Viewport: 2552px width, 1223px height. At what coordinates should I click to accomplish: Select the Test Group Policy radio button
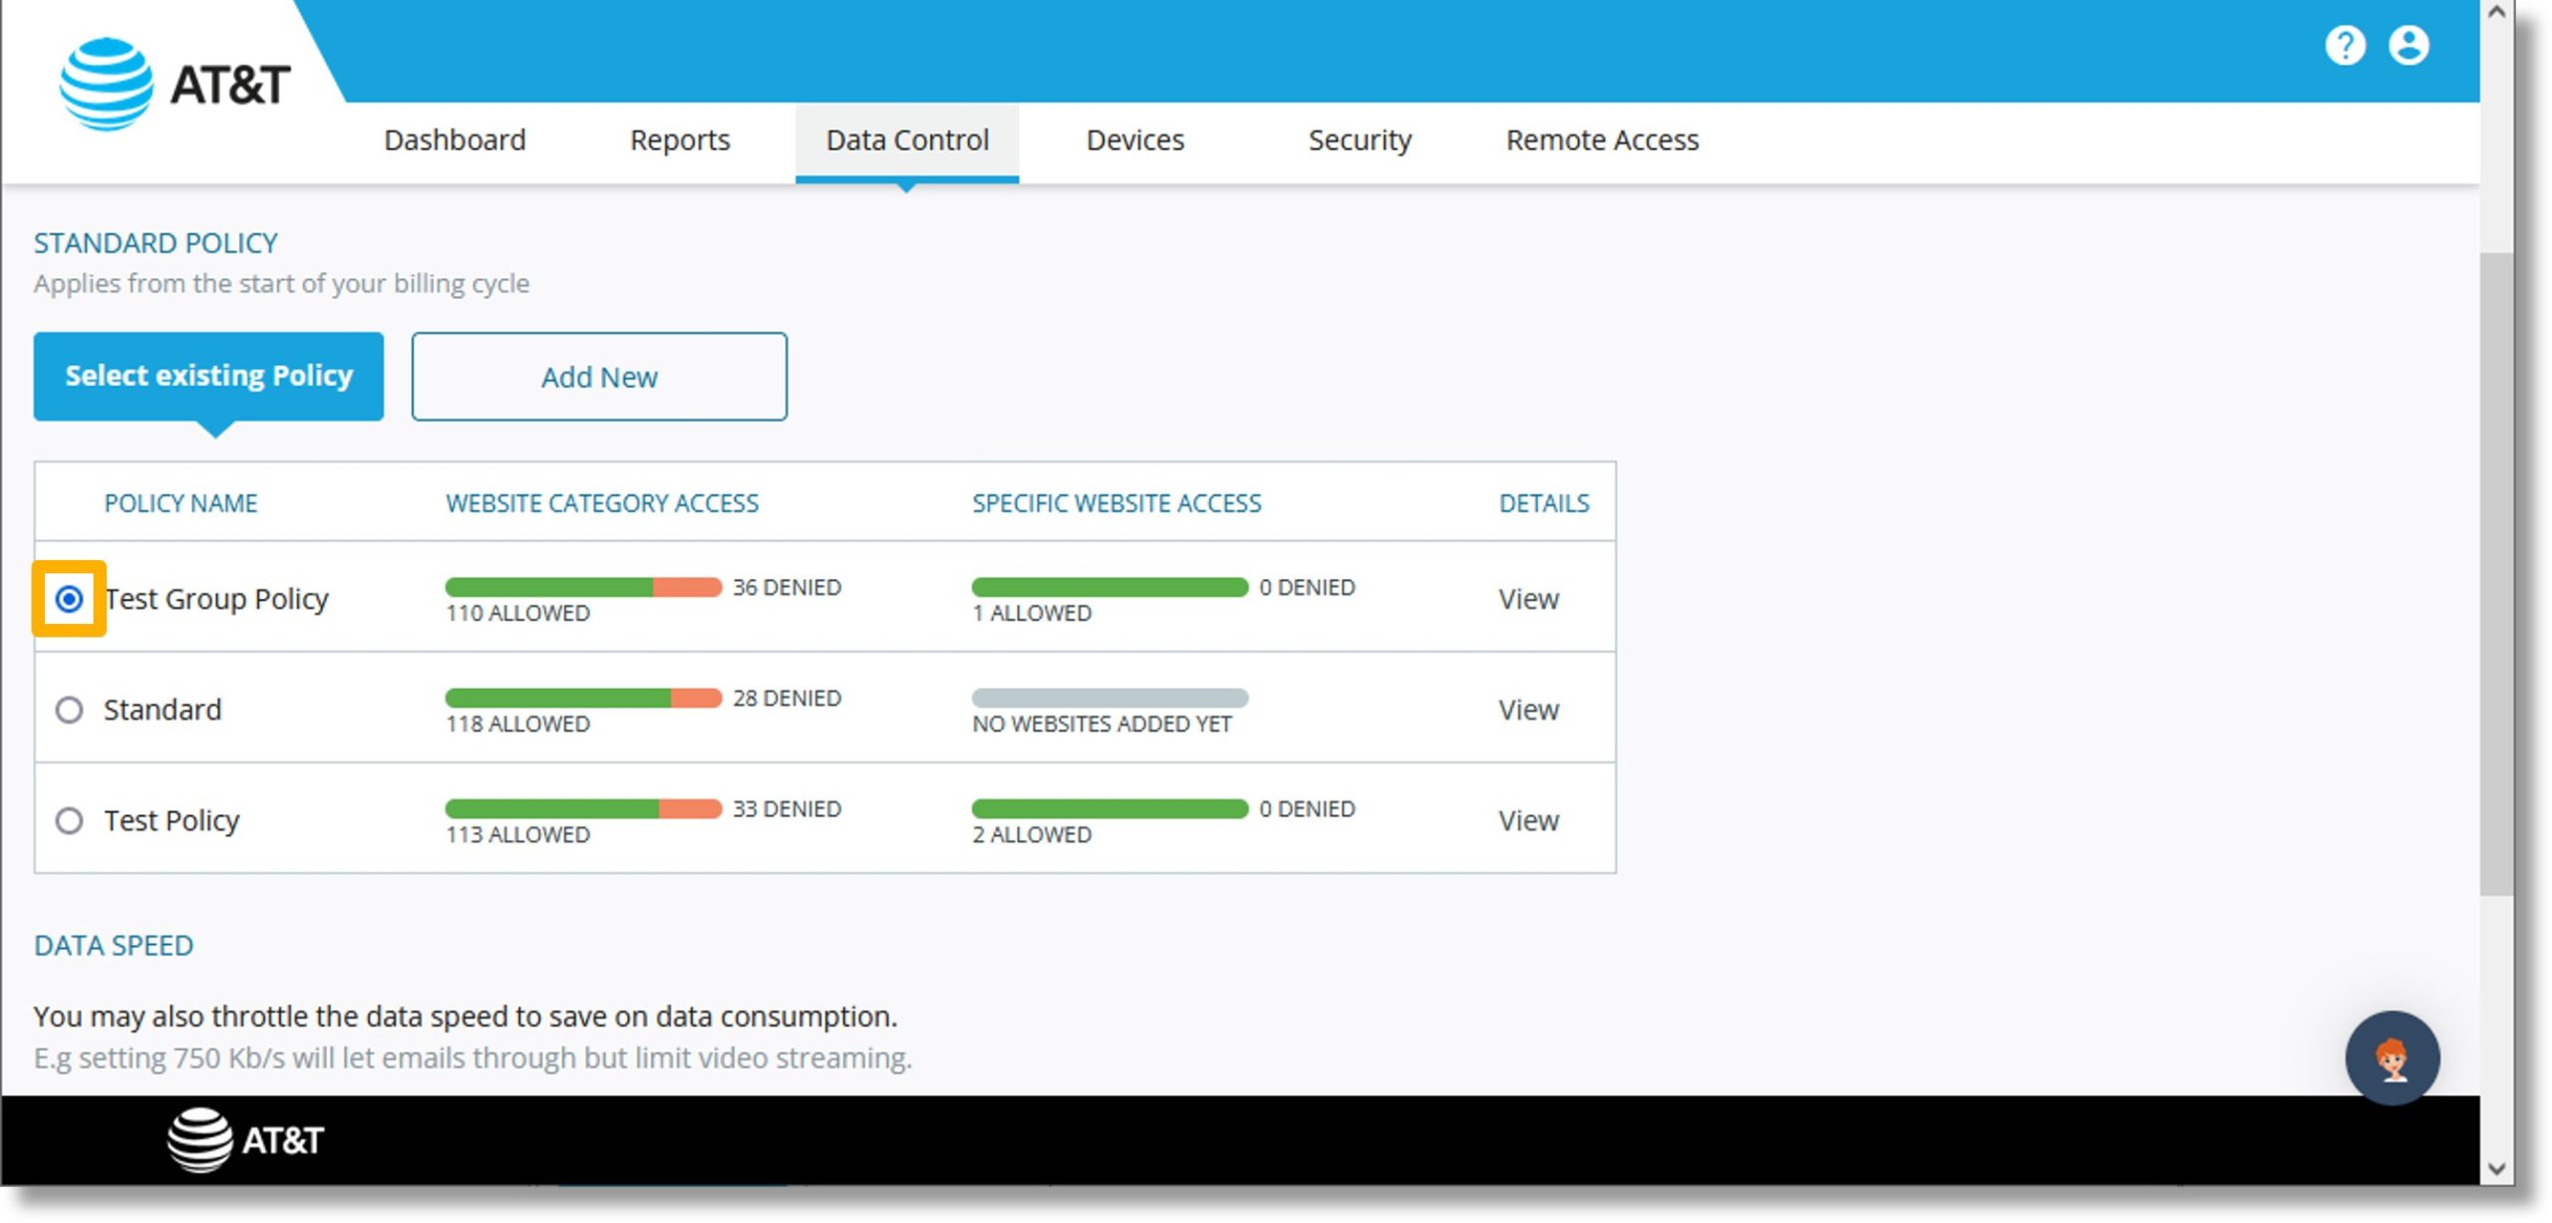[x=69, y=599]
